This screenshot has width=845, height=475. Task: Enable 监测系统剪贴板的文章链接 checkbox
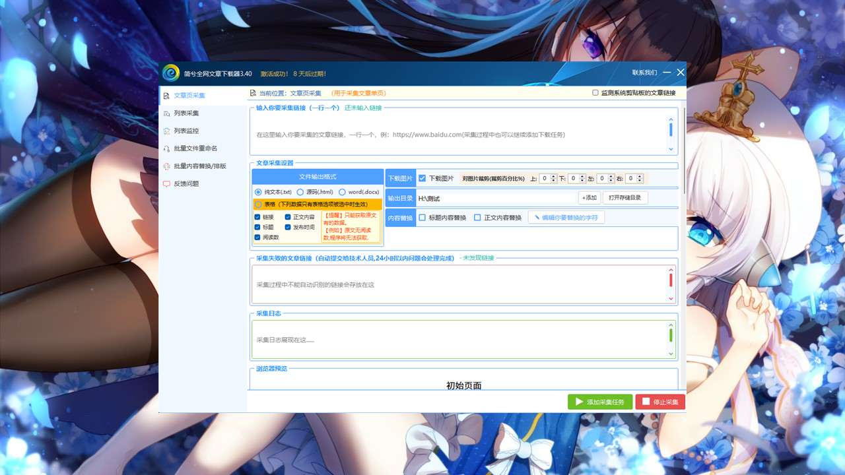click(595, 93)
